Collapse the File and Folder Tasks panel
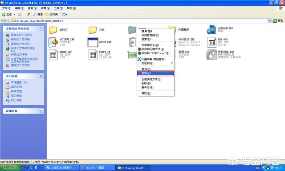The image size is (285, 171). [41, 28]
